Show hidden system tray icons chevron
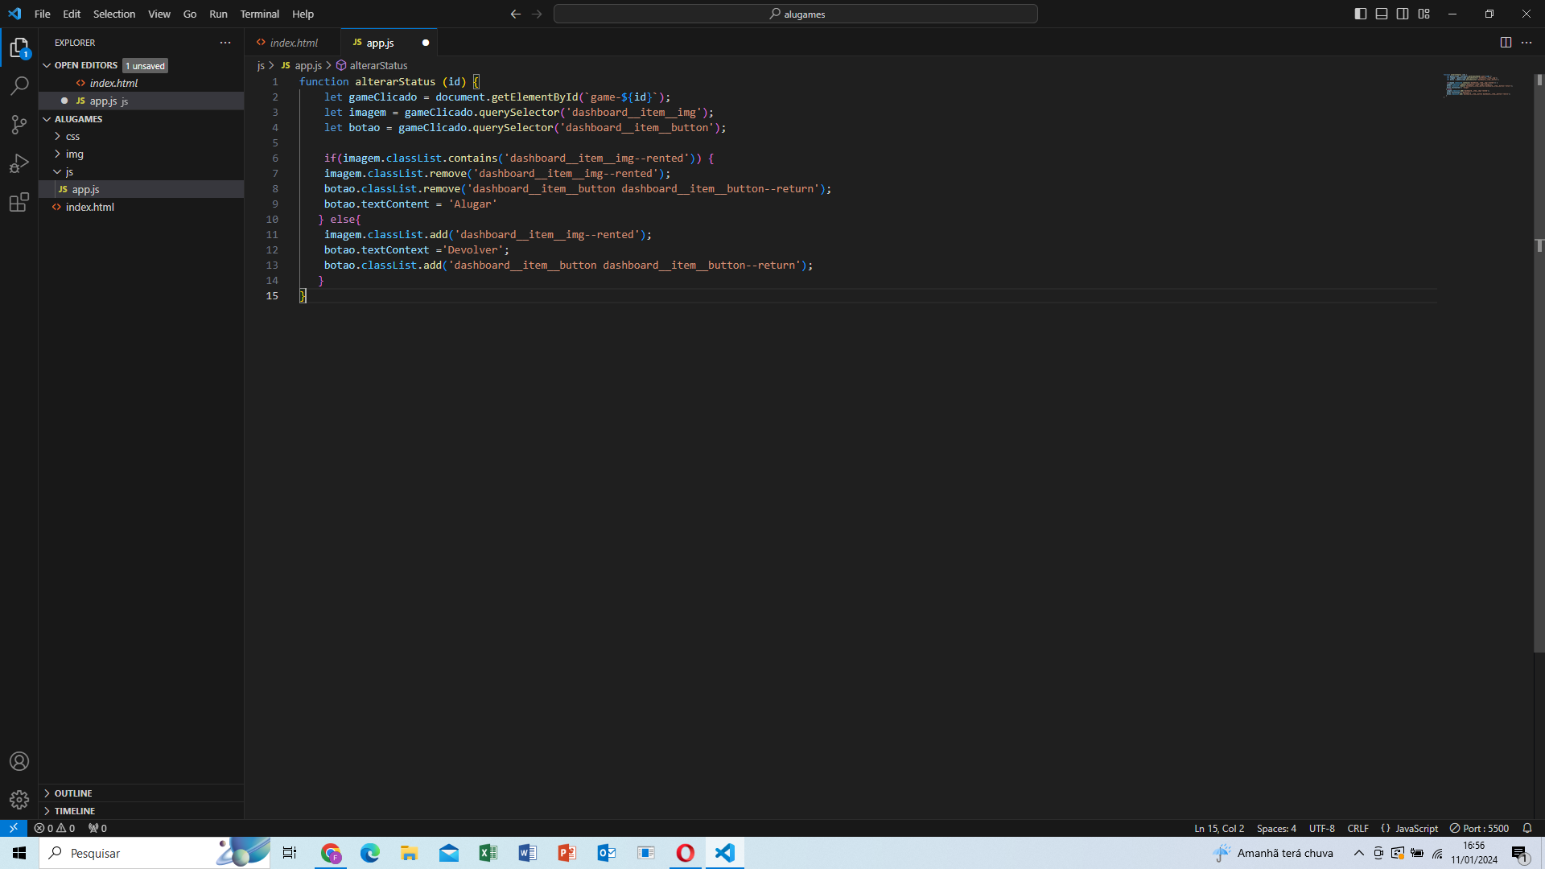This screenshot has width=1545, height=869. click(1359, 853)
